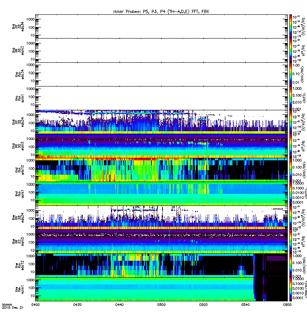Click the "2018 Dec 21" date label
This screenshot has width=307, height=328.
(13, 308)
